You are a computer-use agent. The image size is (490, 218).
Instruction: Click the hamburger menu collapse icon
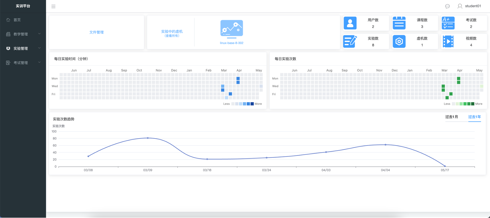coord(53,6)
